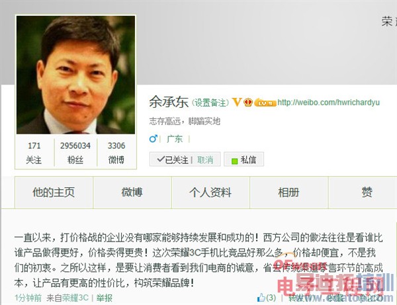The height and width of the screenshot is (305, 397).
Task: Open the 赞 tab
Action: [367, 193]
